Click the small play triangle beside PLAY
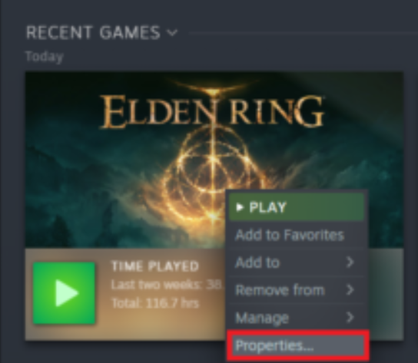418x363 pixels. (240, 207)
